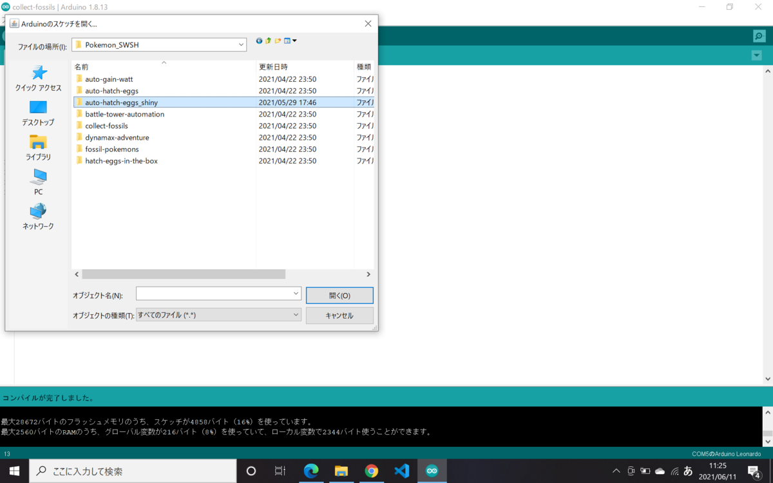This screenshot has height=483, width=773.
Task: Open Wi-Fi network tray icon
Action: point(674,471)
